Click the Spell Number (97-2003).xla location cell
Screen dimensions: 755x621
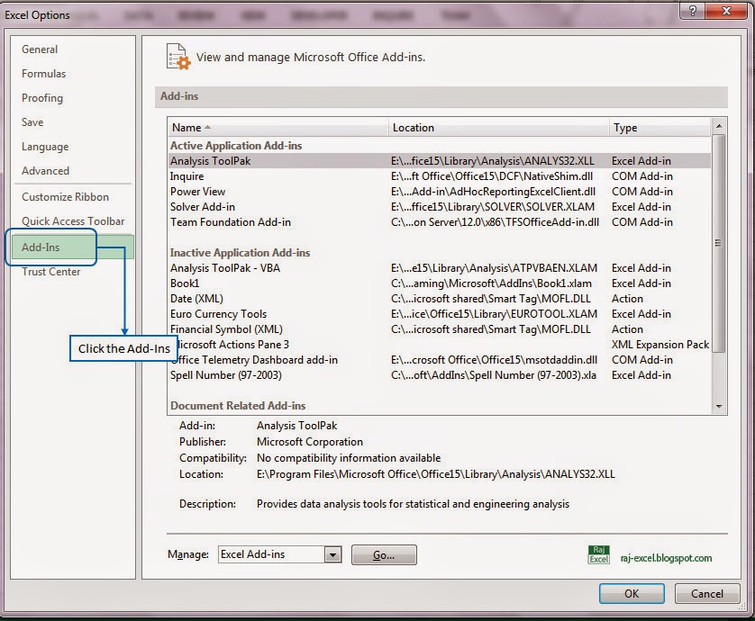pyautogui.click(x=494, y=375)
